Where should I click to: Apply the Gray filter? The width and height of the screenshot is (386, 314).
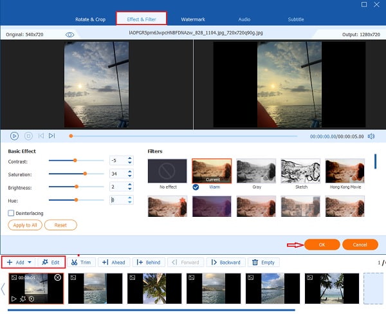point(256,171)
